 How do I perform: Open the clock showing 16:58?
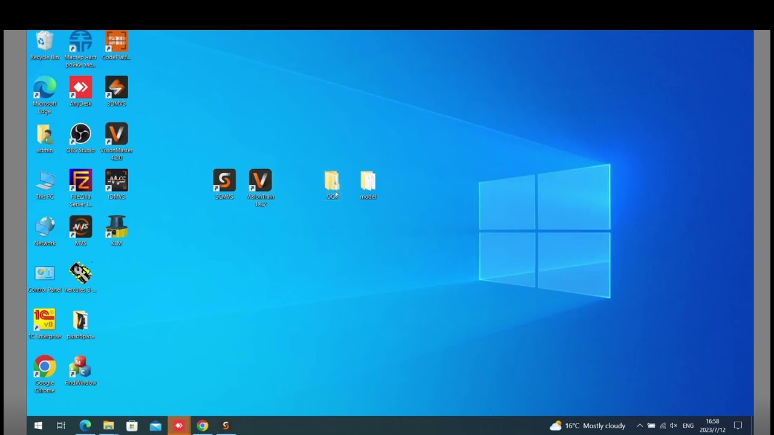pyautogui.click(x=712, y=425)
